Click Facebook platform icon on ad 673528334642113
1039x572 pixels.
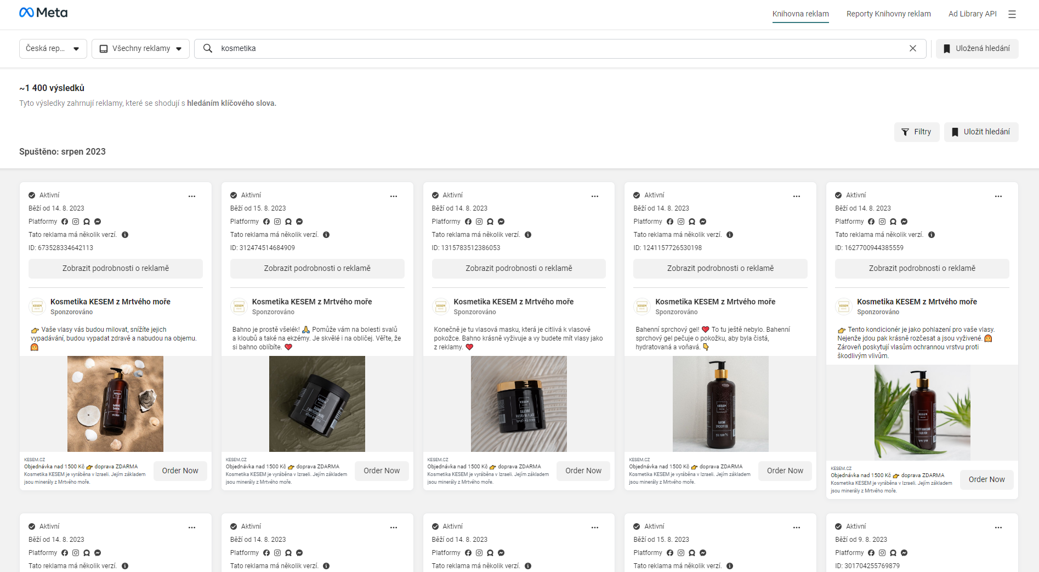coord(65,222)
